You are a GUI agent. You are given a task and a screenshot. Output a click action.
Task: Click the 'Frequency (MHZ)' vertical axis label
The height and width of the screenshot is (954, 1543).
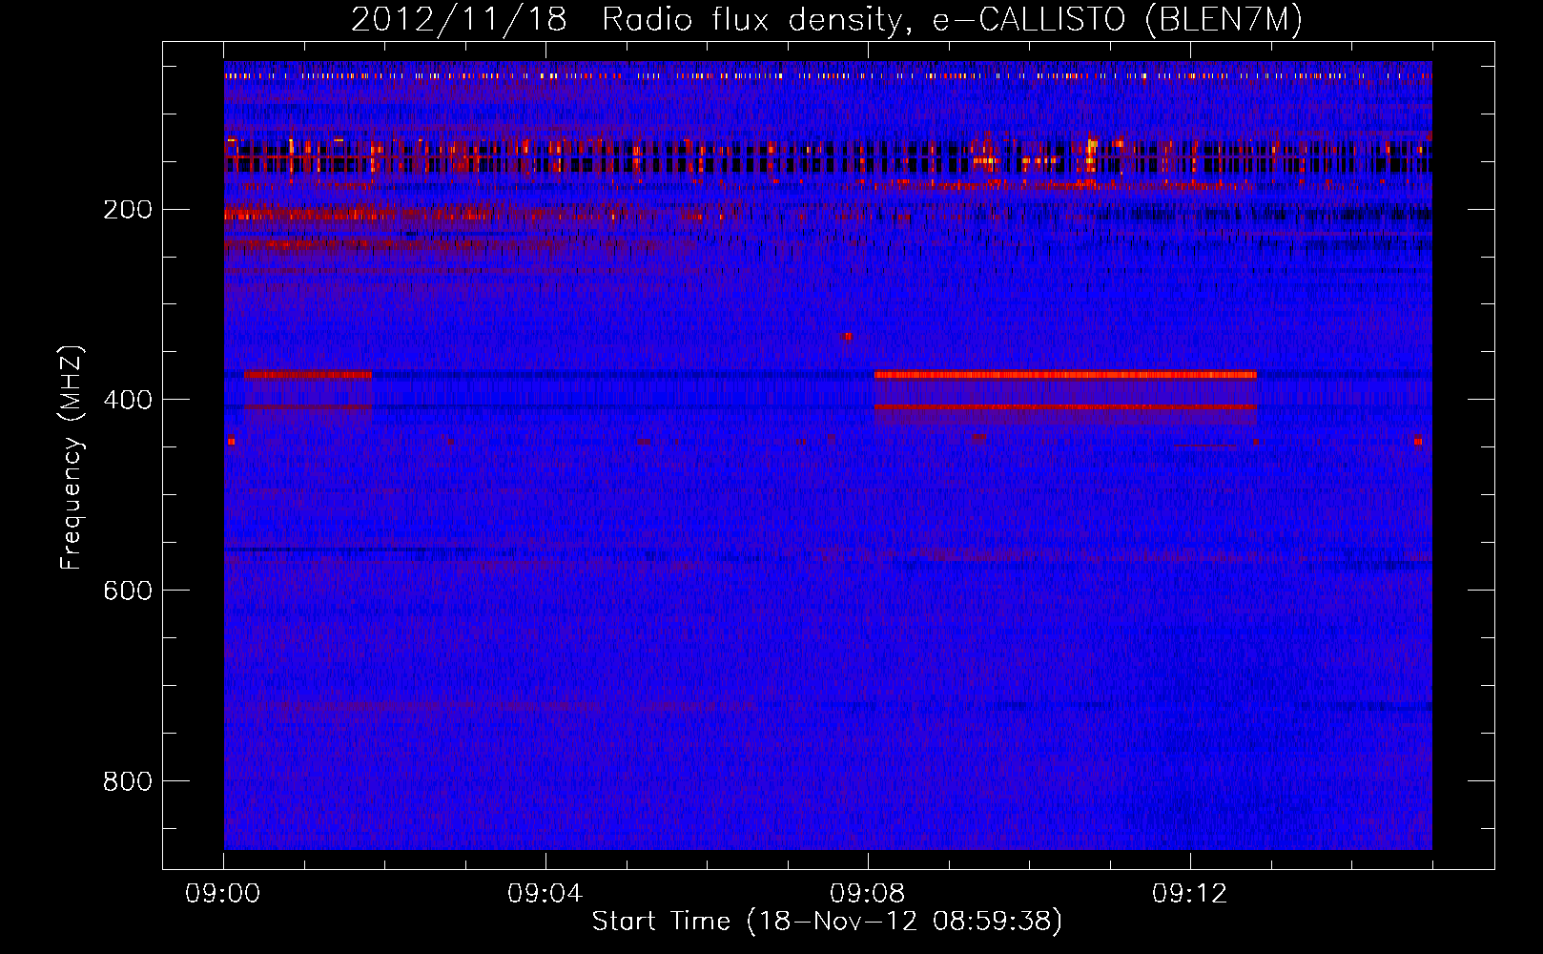(72, 457)
